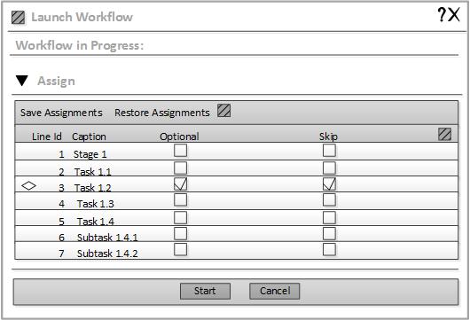Enable Optional checkbox for Stage 1
Image resolution: width=470 pixels, height=320 pixels.
(x=180, y=150)
